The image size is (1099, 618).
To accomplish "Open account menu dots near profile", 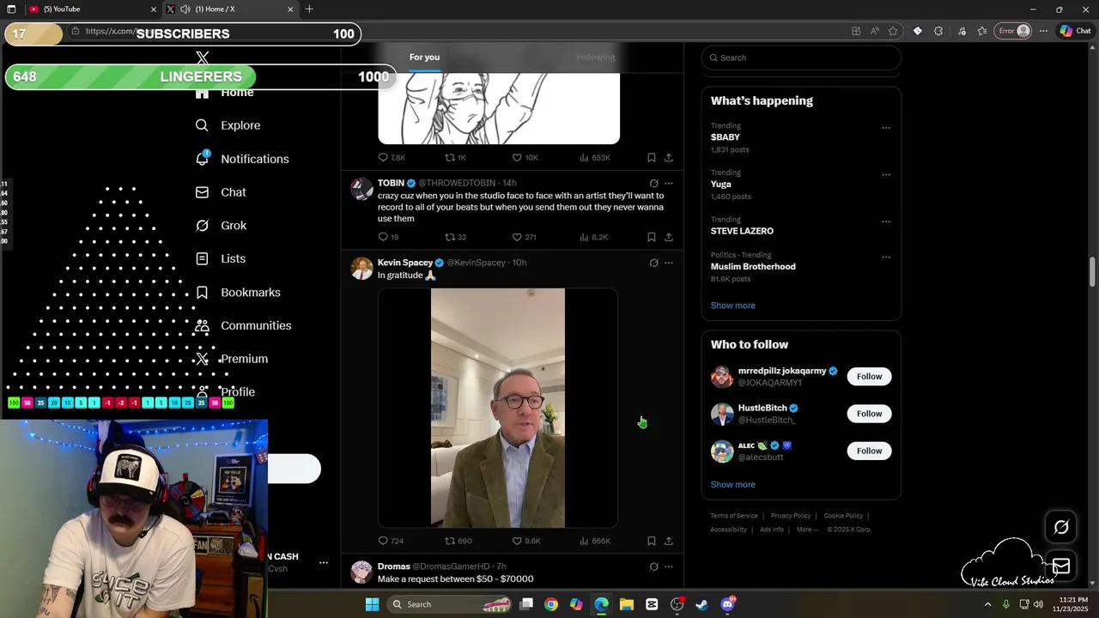I will pos(323,563).
